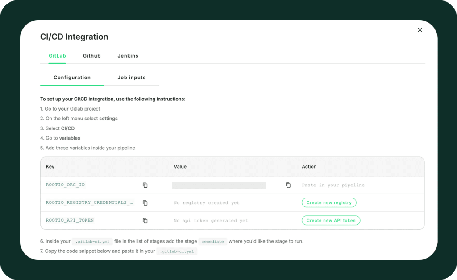Click the ROOTIO_ORG_ID key text
The height and width of the screenshot is (280, 457).
coord(65,185)
